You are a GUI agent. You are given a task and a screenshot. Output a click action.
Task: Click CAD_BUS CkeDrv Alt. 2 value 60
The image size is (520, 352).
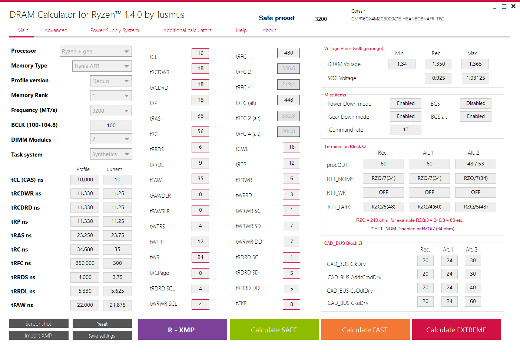(473, 302)
